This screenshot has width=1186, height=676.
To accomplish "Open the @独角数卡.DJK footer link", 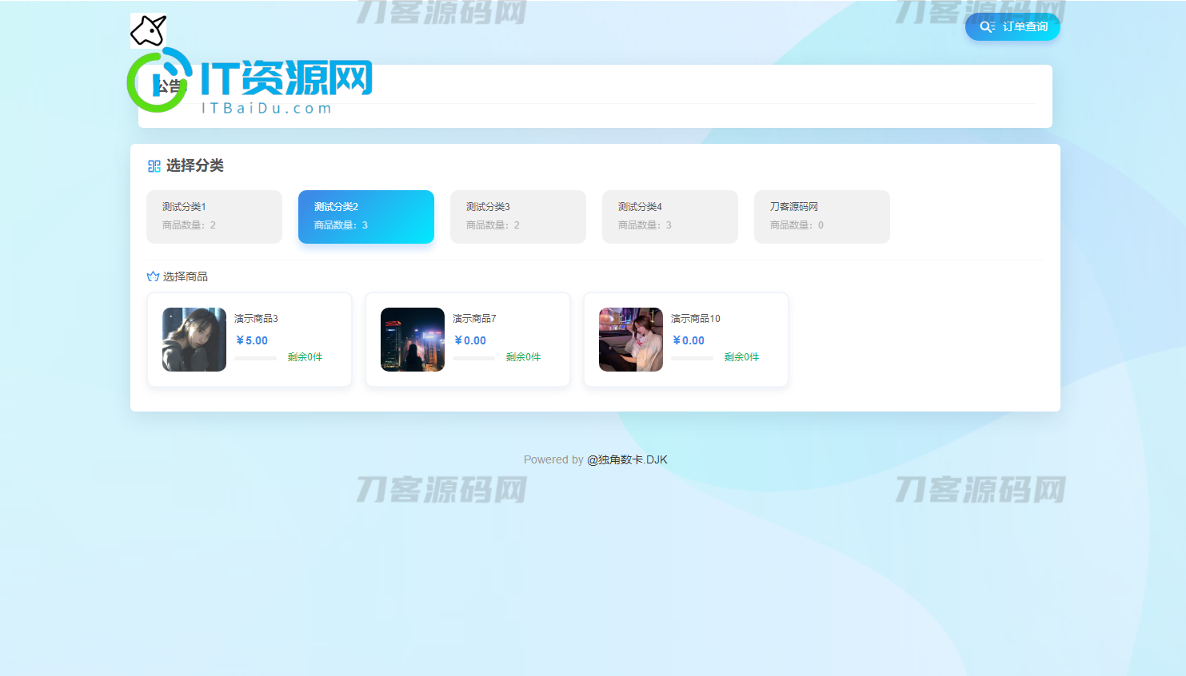I will (x=627, y=459).
